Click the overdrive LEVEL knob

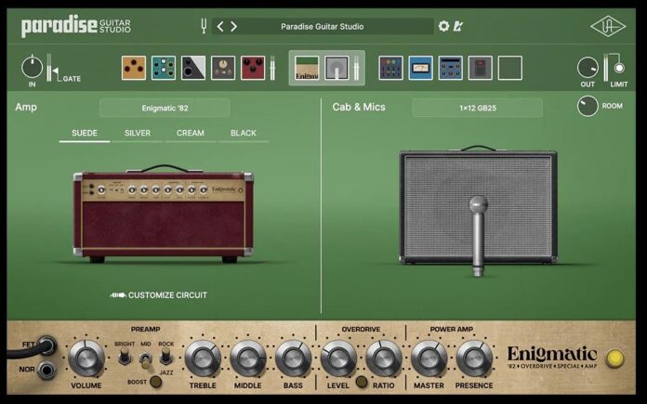tap(338, 358)
